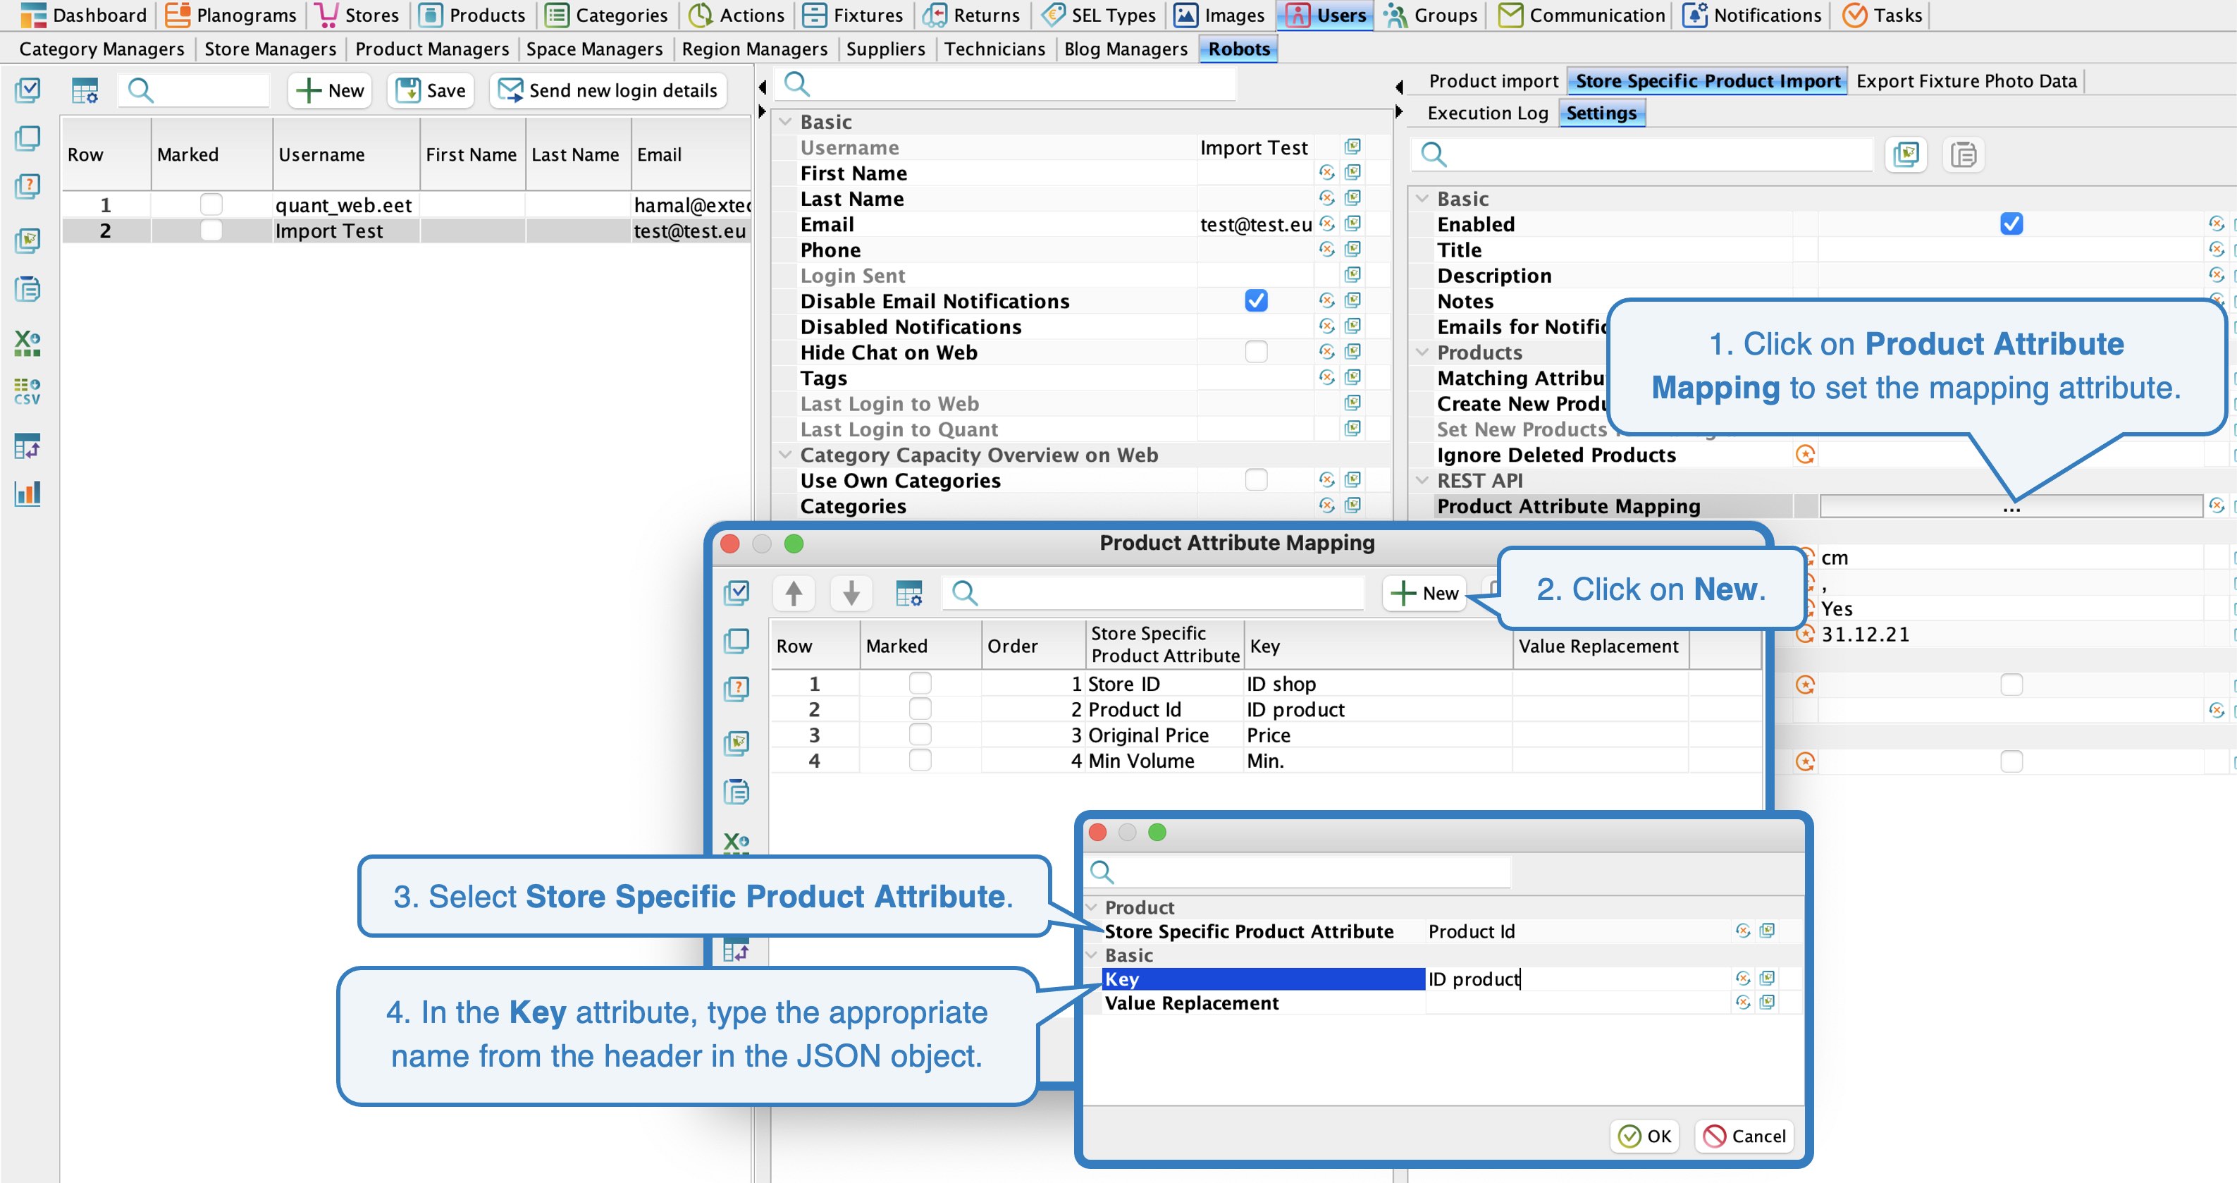Switch to the Store Managers tab
Viewport: 2237px width, 1183px height.
tap(269, 49)
